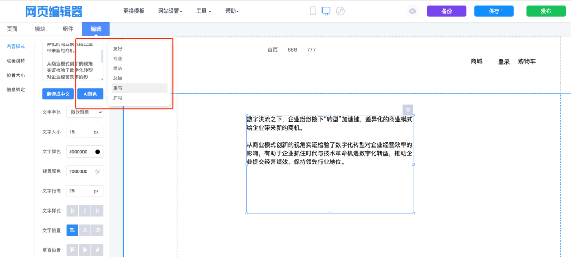Align text left in 文字位置

coord(72,231)
